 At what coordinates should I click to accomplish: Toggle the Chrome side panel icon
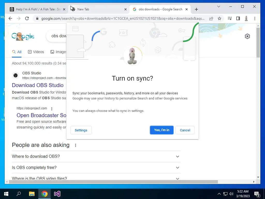pos(238,18)
